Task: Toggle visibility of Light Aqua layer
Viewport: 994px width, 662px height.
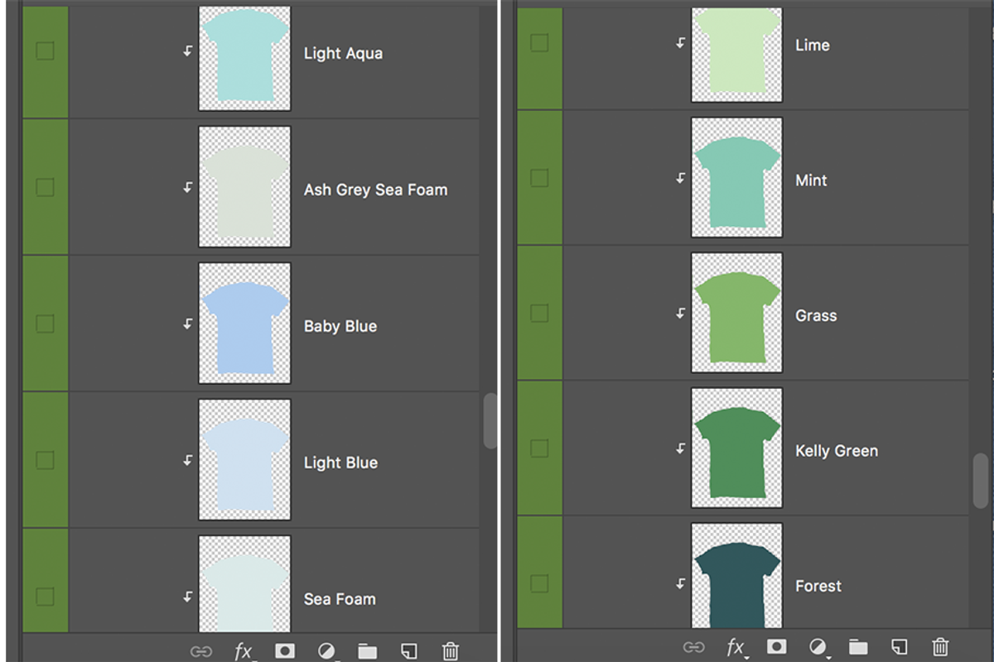Action: tap(45, 50)
